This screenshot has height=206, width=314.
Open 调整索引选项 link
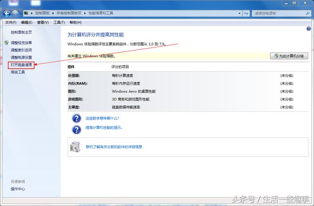pyautogui.click(x=21, y=50)
